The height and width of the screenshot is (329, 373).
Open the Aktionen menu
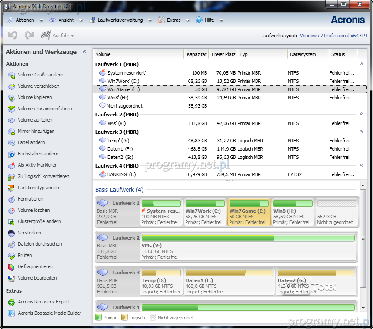pyautogui.click(x=25, y=20)
